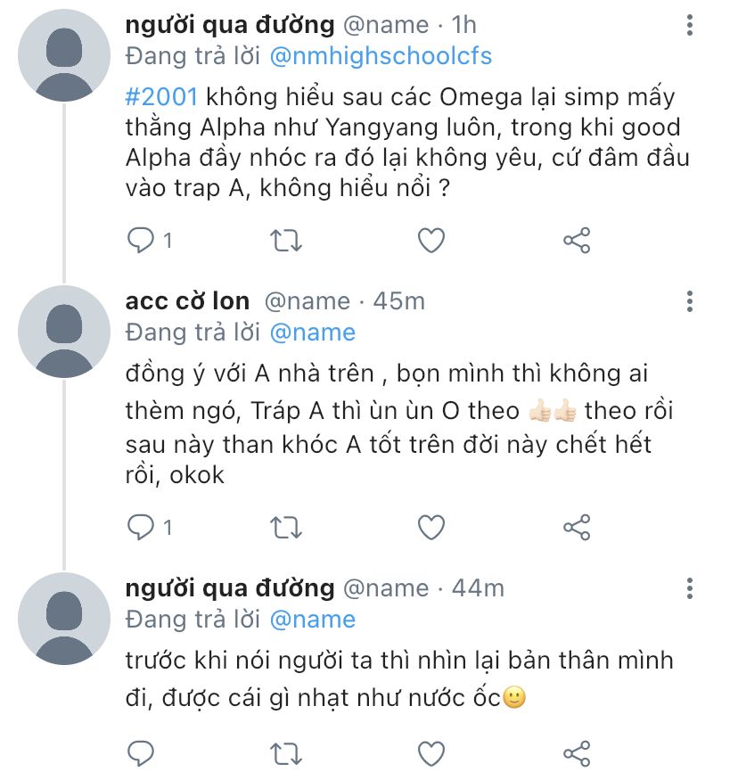Open the #2001 hashtag
The height and width of the screenshot is (780, 738).
pyautogui.click(x=161, y=96)
